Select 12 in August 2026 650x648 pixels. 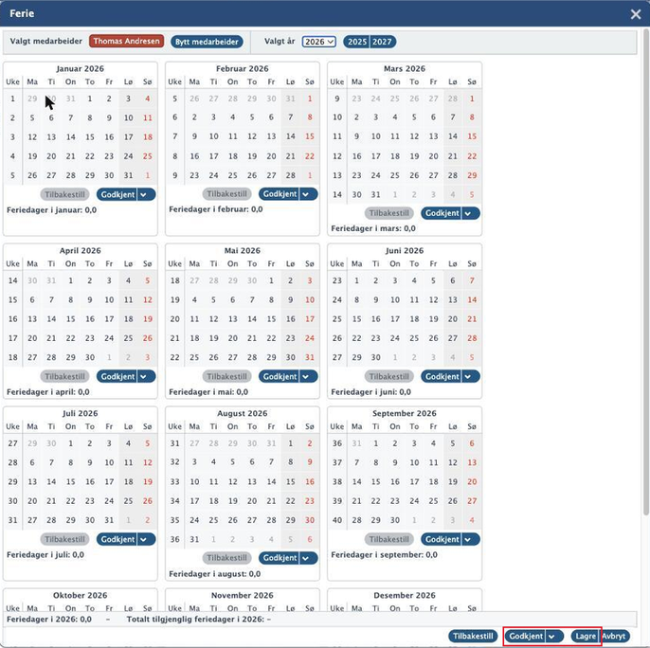point(233,482)
